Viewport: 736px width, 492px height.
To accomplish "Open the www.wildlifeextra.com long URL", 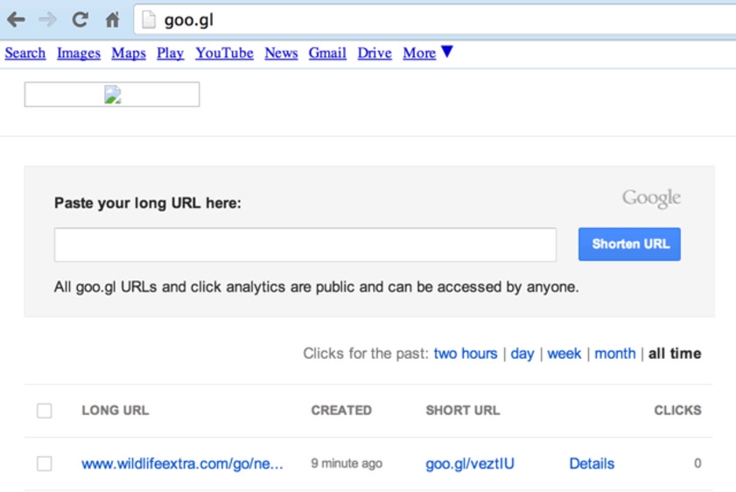I will [x=182, y=464].
